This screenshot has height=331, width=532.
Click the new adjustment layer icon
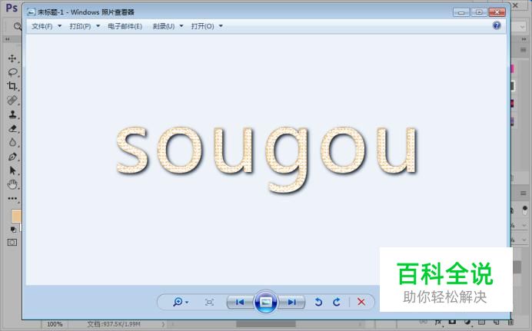(x=467, y=322)
